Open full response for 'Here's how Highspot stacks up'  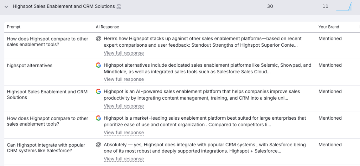point(124,53)
